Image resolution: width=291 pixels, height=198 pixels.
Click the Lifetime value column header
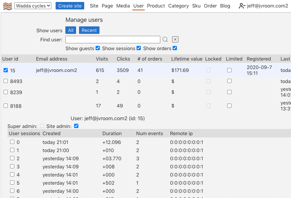(187, 59)
